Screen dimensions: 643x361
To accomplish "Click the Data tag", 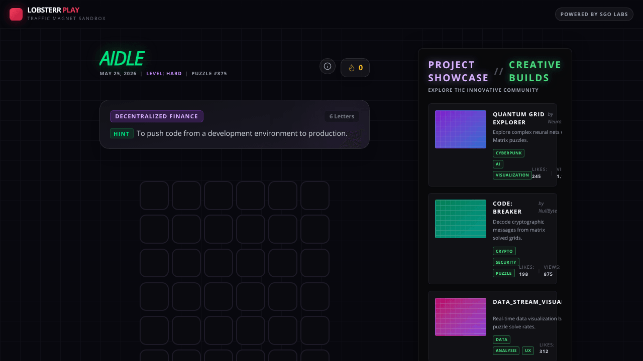I will click(x=501, y=339).
